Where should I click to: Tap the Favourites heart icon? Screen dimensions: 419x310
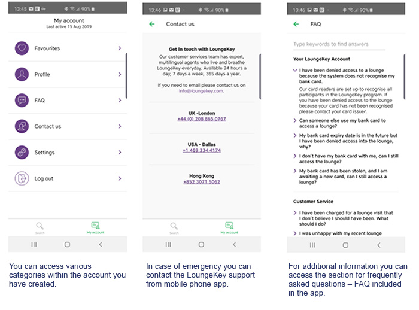[x=22, y=48]
